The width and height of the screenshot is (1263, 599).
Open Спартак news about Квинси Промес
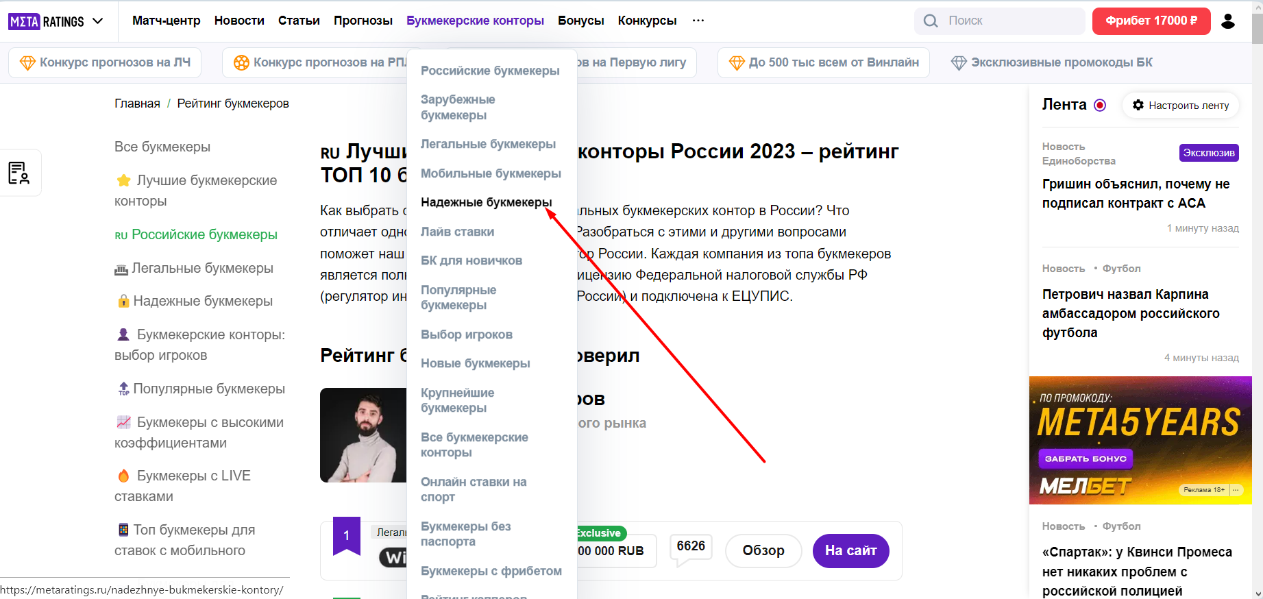click(x=1137, y=572)
